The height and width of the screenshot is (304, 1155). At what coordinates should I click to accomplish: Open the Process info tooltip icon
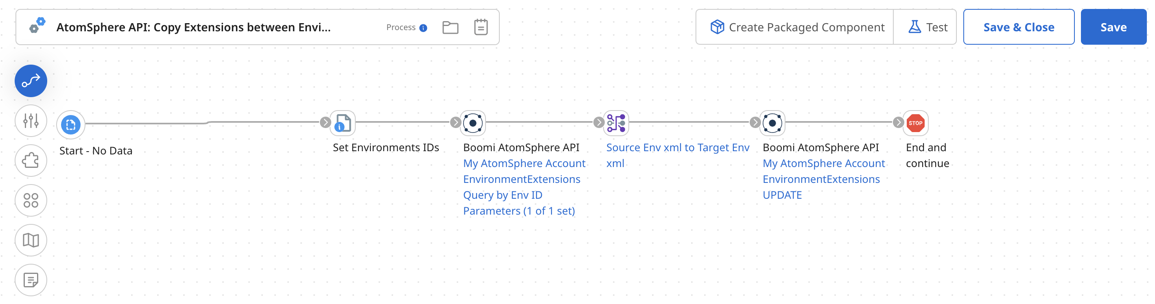click(x=423, y=27)
